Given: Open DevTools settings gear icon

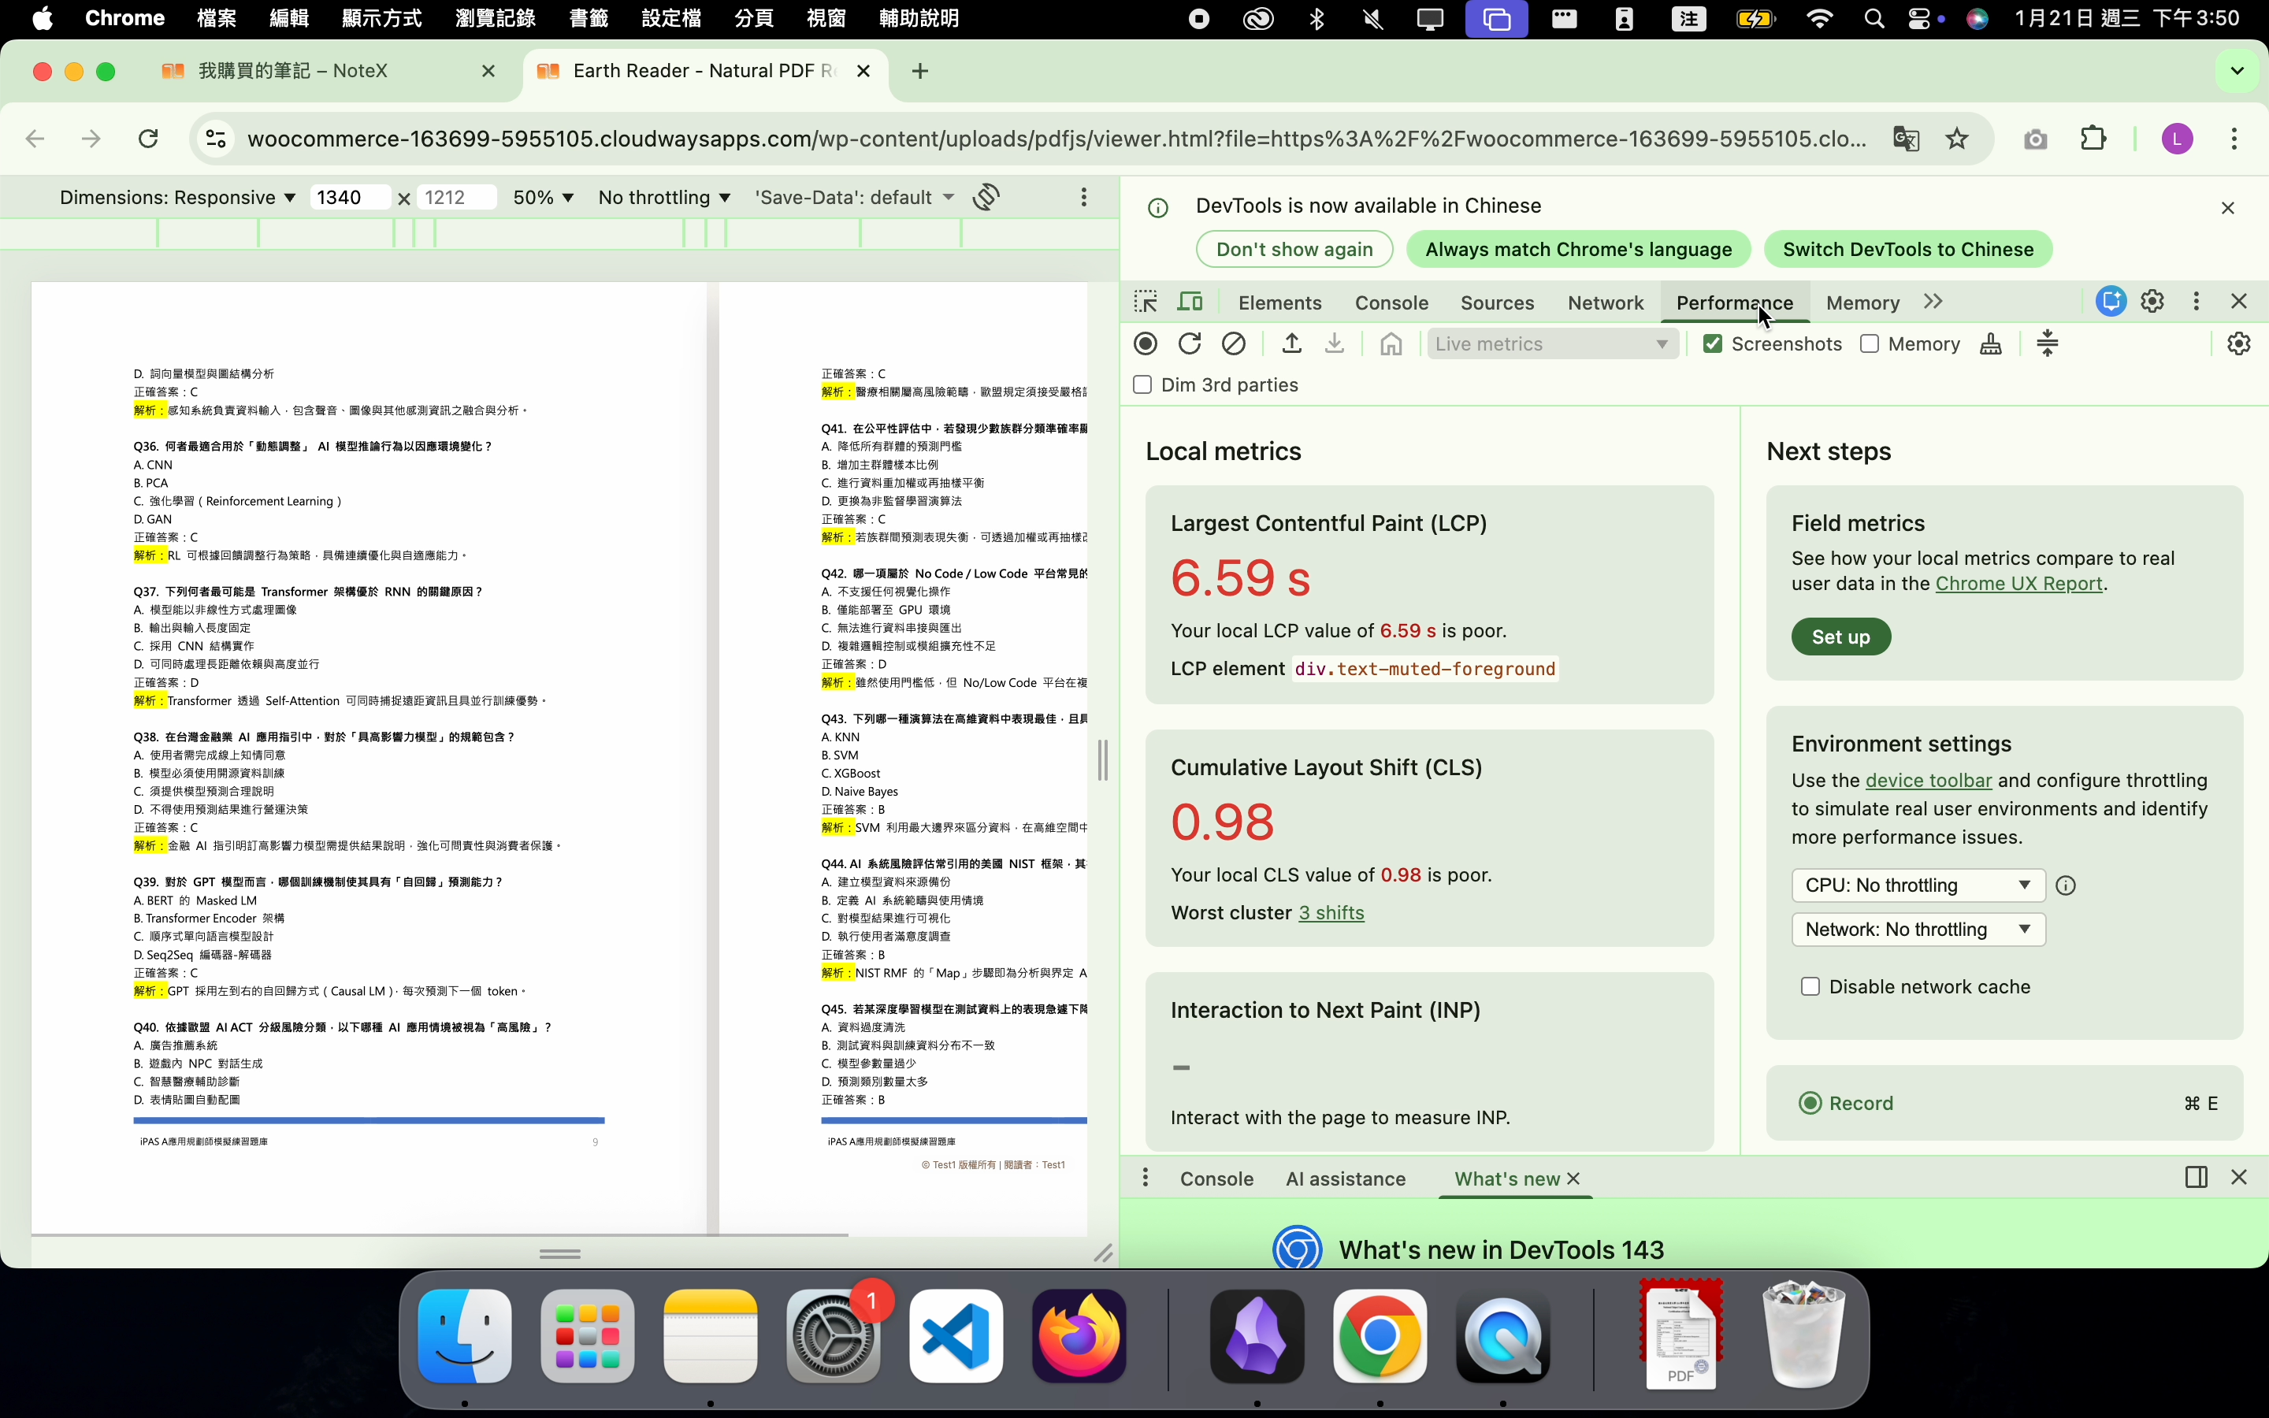Looking at the screenshot, I should (x=2152, y=301).
